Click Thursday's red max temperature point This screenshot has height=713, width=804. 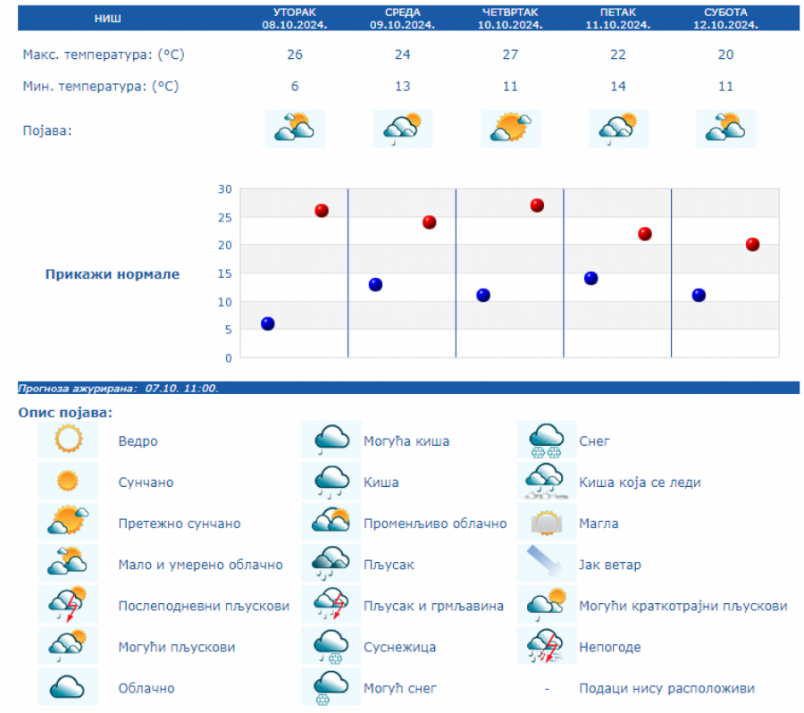(x=537, y=206)
